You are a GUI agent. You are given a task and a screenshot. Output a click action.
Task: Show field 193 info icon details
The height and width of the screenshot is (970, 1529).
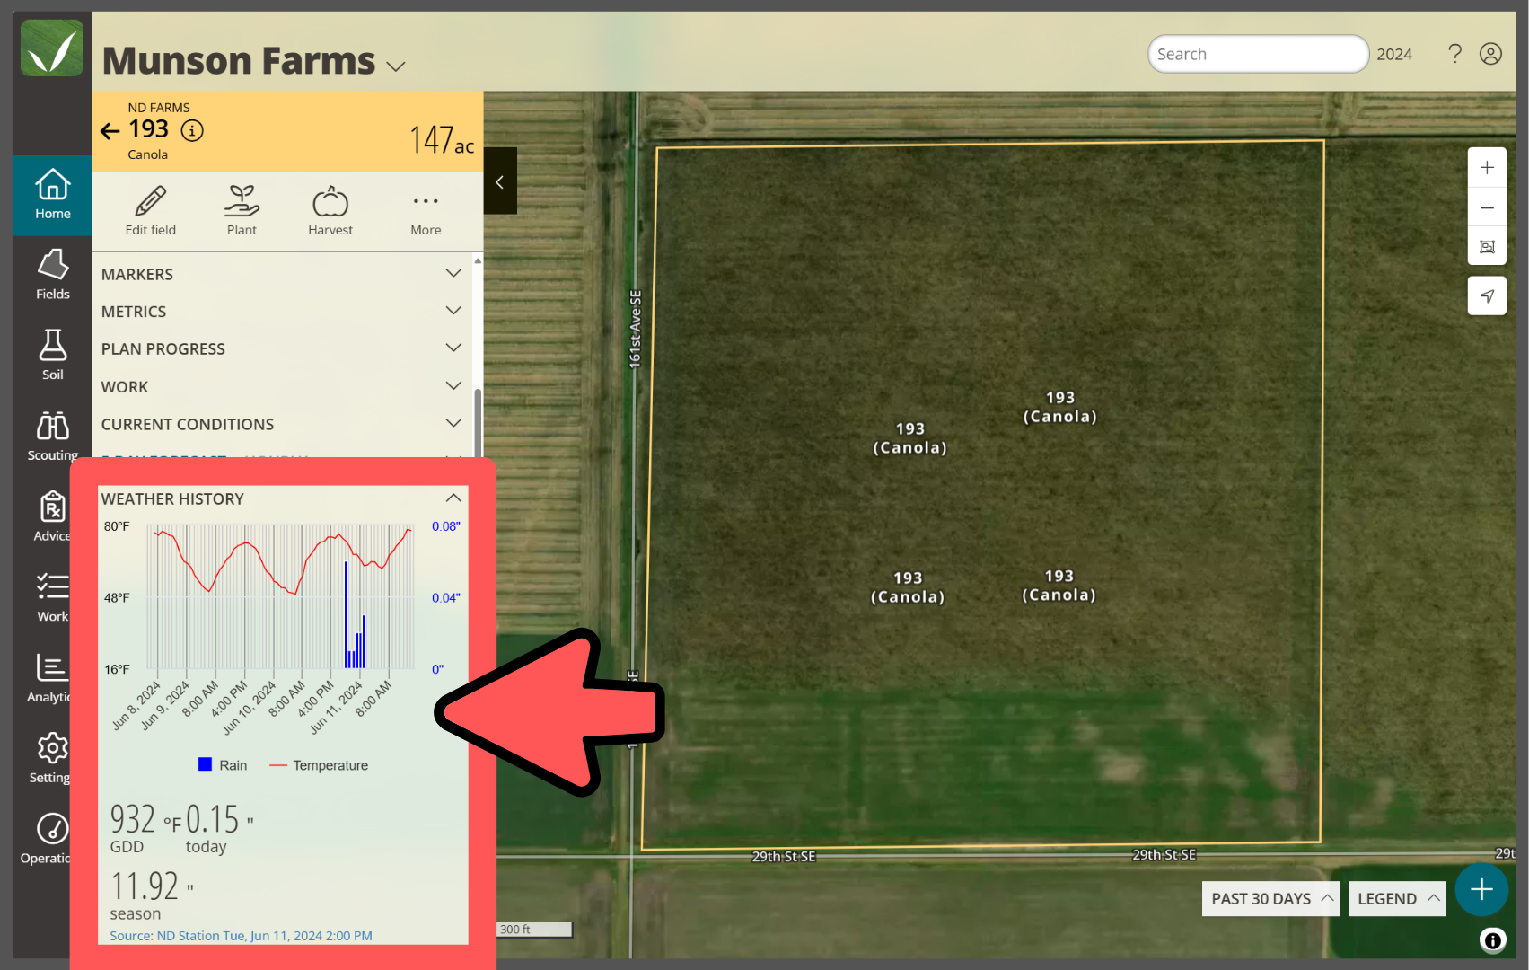point(192,131)
